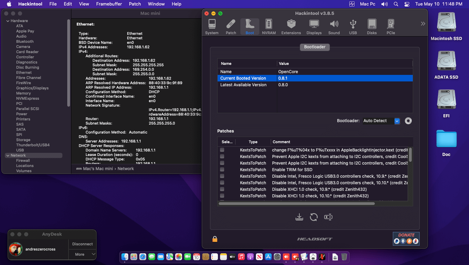Click the AnyDesk Disconnect button
This screenshot has height=265, width=469.
coord(82,244)
